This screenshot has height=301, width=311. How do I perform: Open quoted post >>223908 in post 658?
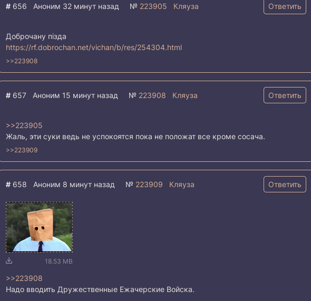pyautogui.click(x=24, y=278)
